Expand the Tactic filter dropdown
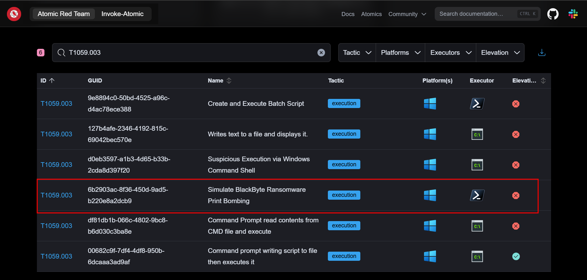The height and width of the screenshot is (280, 587). 357,53
